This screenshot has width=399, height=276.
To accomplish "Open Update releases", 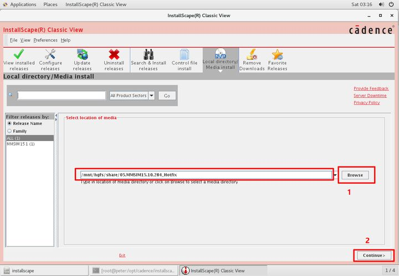I will click(x=82, y=60).
